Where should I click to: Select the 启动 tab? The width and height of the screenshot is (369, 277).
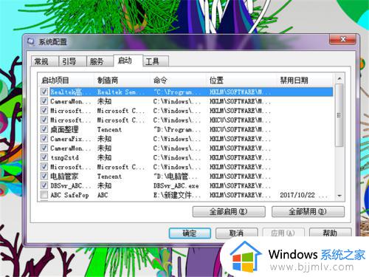point(128,61)
